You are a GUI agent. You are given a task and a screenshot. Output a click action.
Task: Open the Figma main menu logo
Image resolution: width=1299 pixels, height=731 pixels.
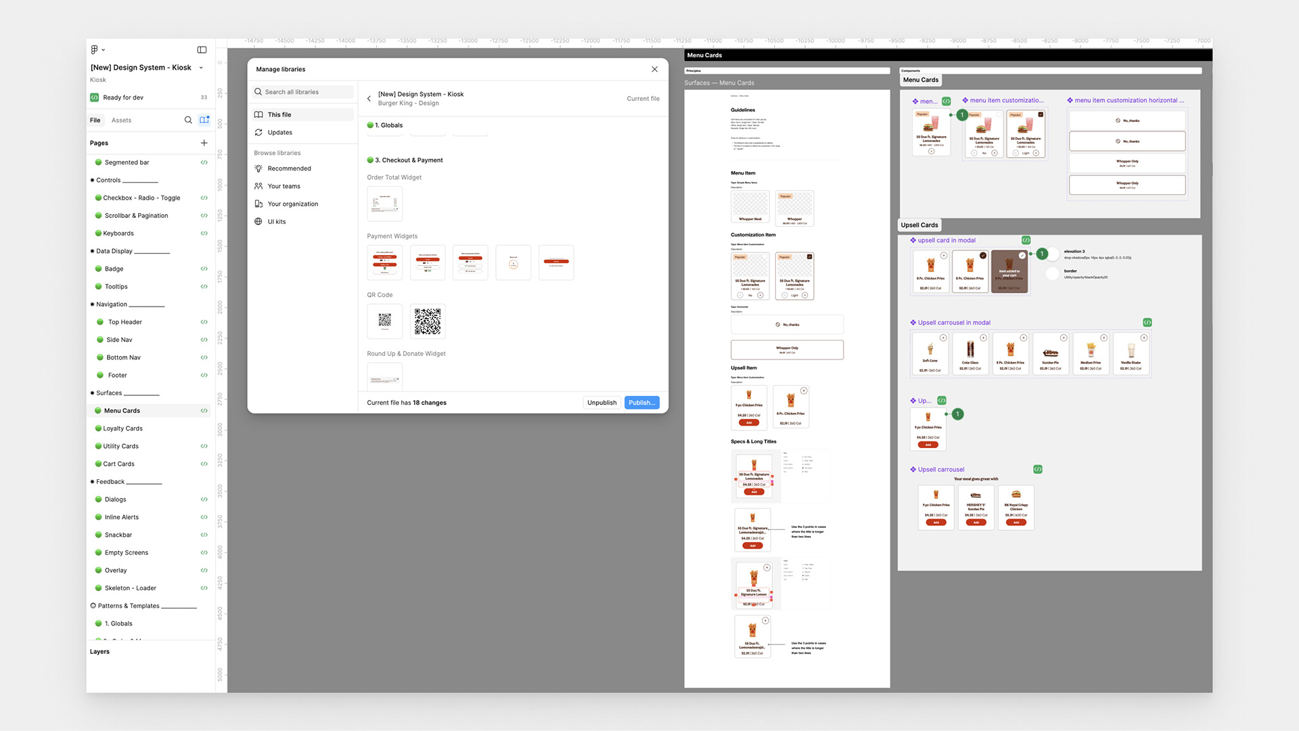94,49
